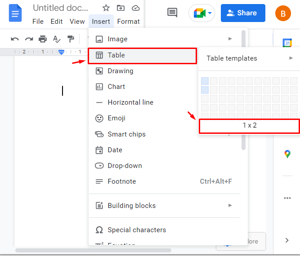
Task: Open the Google Docs home icon
Action: [15, 13]
